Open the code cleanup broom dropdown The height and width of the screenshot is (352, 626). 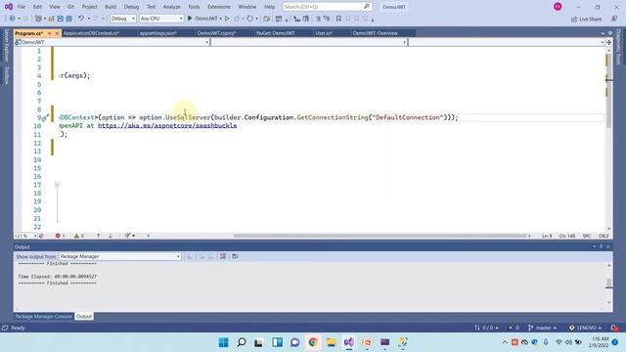coord(130,236)
